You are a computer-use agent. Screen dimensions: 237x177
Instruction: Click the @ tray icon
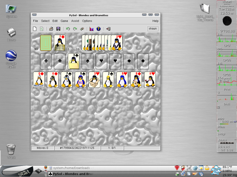click(x=195, y=168)
